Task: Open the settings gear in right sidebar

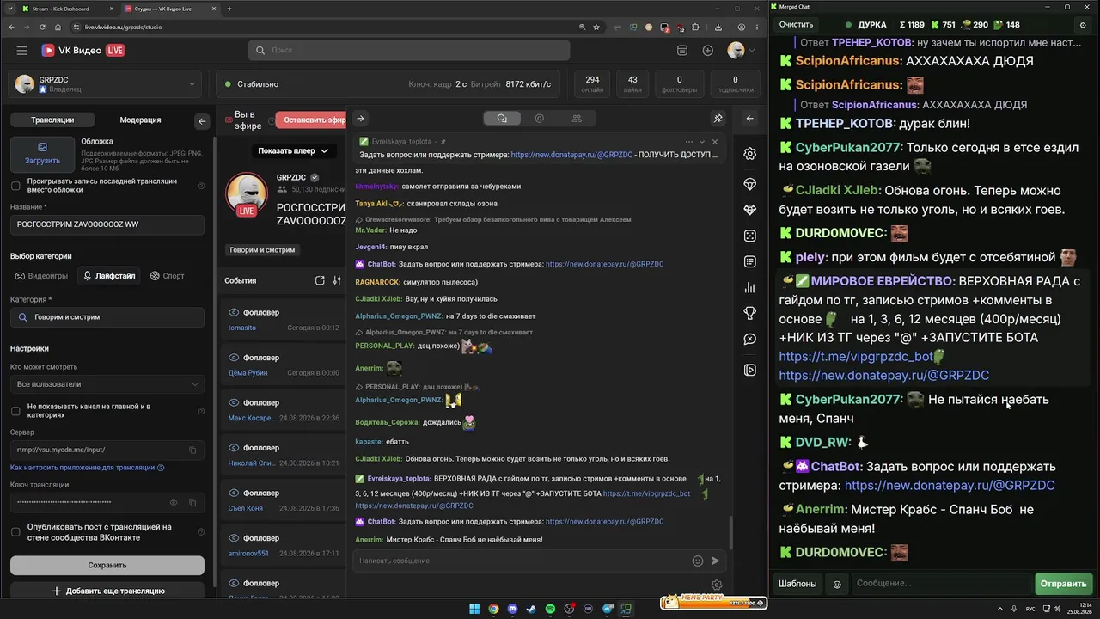Action: [x=750, y=154]
